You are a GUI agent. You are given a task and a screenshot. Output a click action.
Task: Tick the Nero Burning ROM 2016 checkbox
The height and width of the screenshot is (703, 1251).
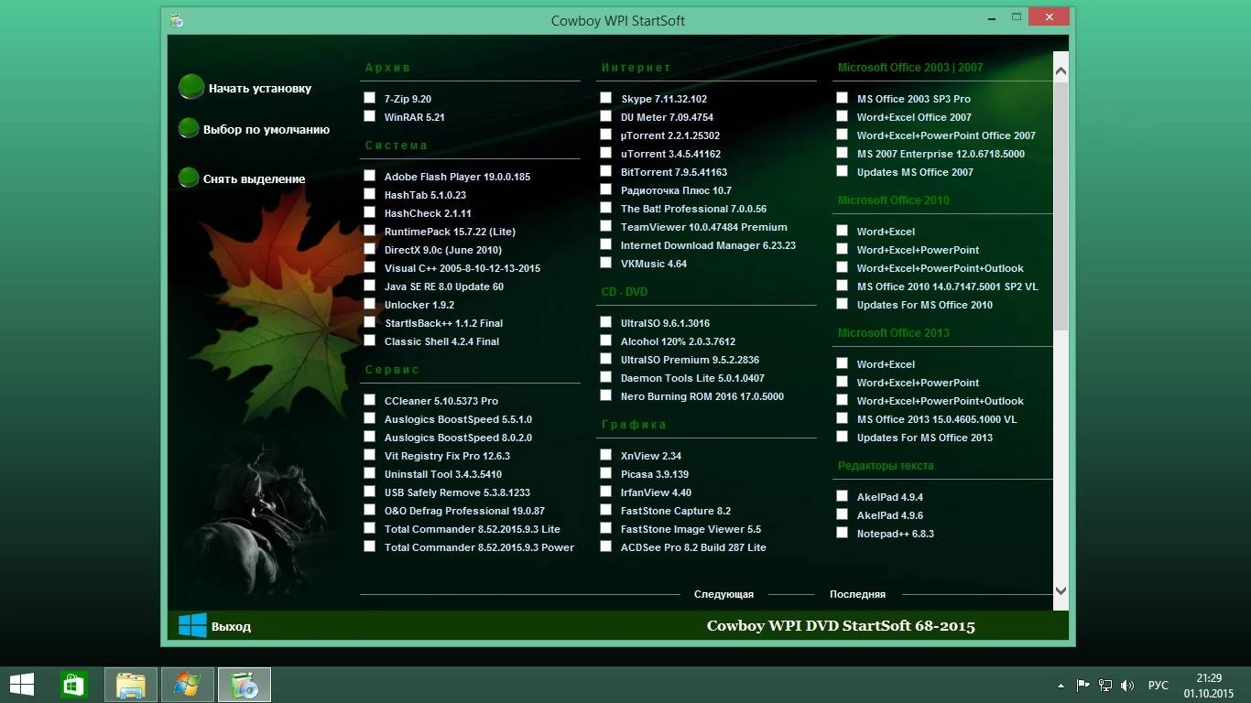(605, 395)
